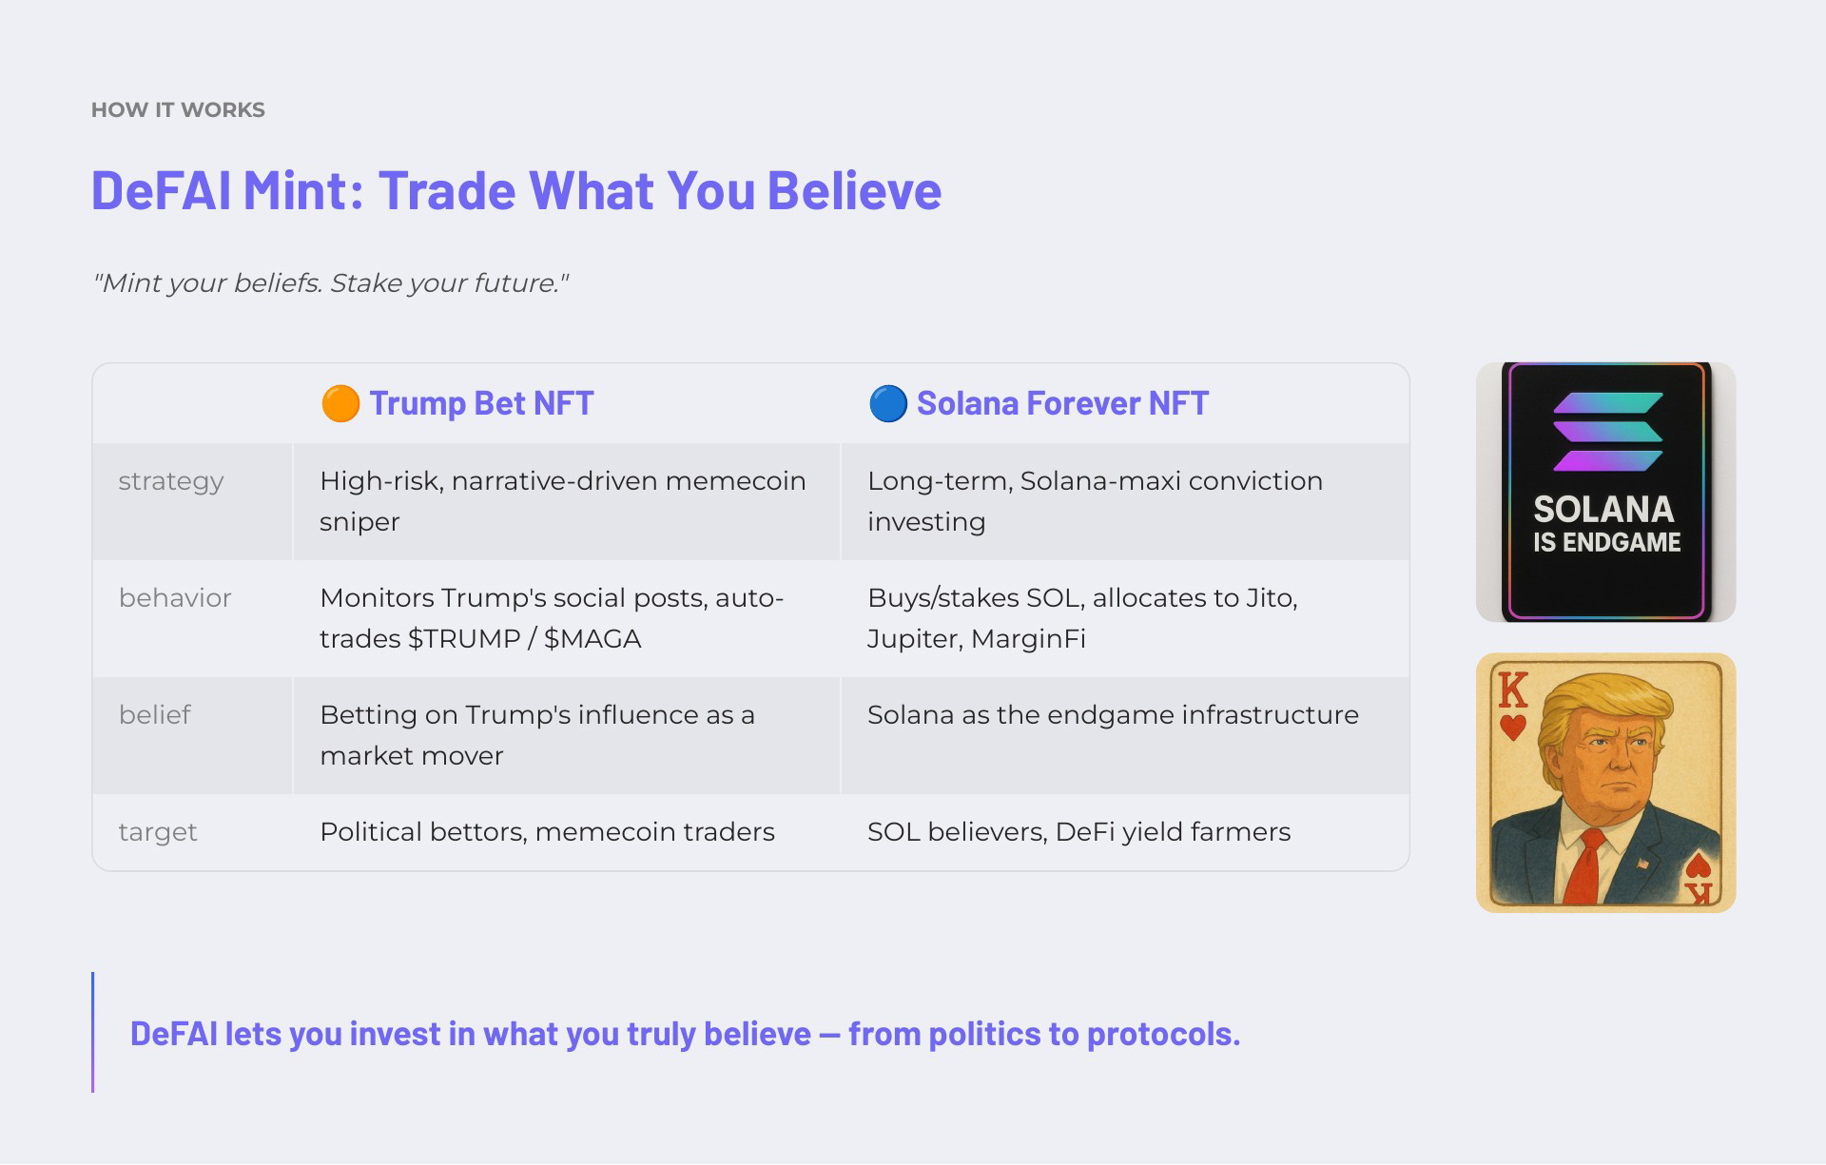Click the orange circle icon beside Trump Bet NFT
Screen dimensions: 1826x1165
click(340, 403)
